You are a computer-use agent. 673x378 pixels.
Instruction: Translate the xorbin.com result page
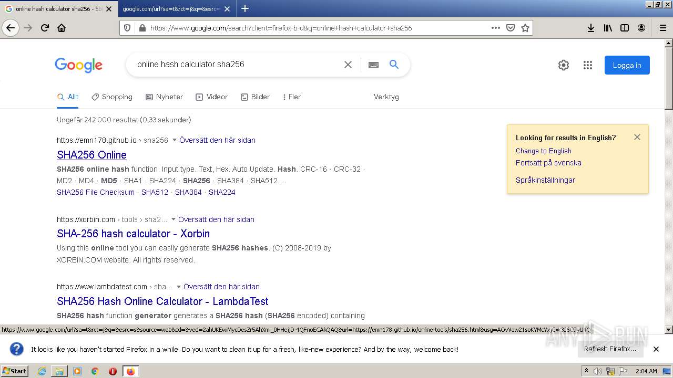click(x=216, y=219)
